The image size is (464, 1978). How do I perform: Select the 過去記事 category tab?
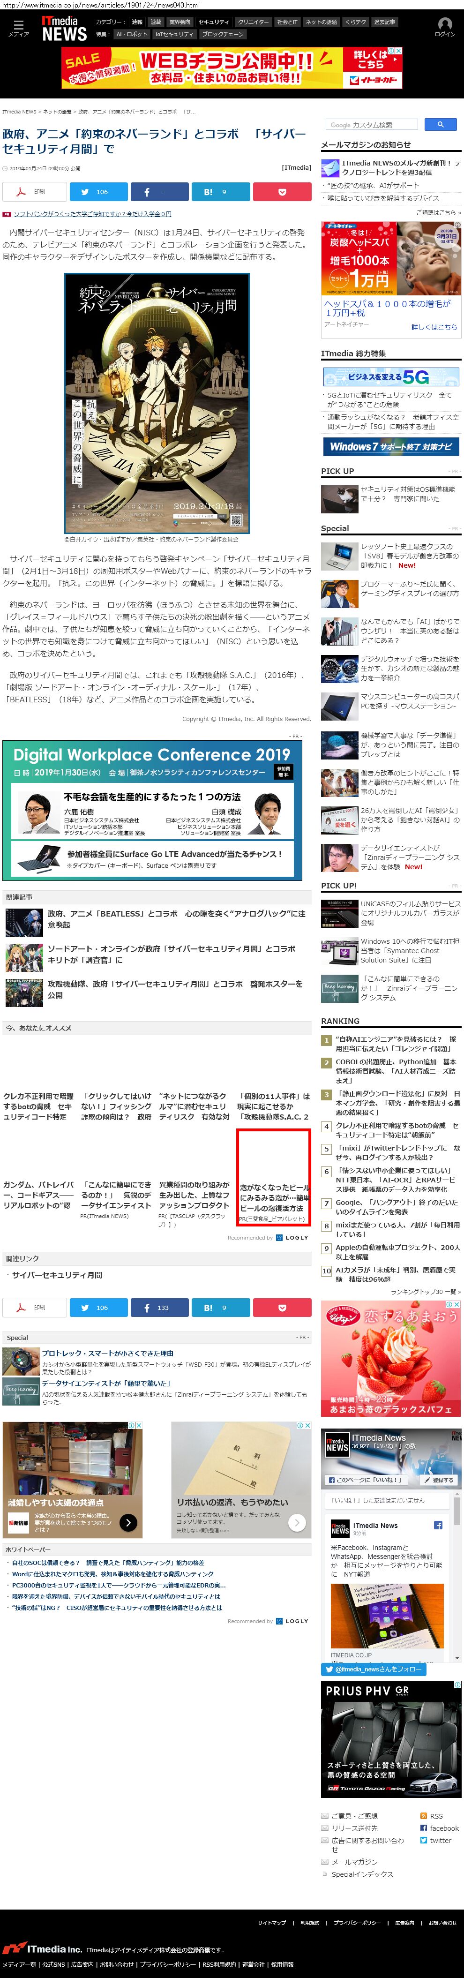click(384, 22)
